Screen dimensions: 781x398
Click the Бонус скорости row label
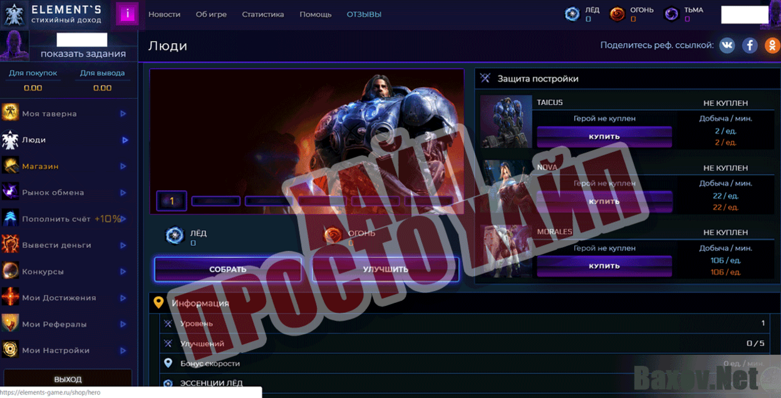click(210, 363)
